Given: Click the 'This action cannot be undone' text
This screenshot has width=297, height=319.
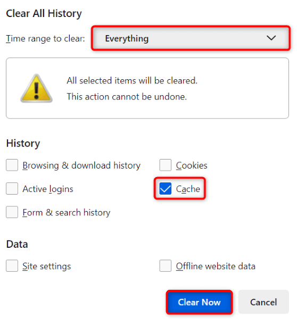Looking at the screenshot, I should [127, 97].
